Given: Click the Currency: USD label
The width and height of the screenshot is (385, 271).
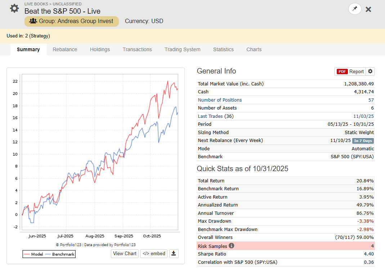Looking at the screenshot, I should click(x=144, y=21).
